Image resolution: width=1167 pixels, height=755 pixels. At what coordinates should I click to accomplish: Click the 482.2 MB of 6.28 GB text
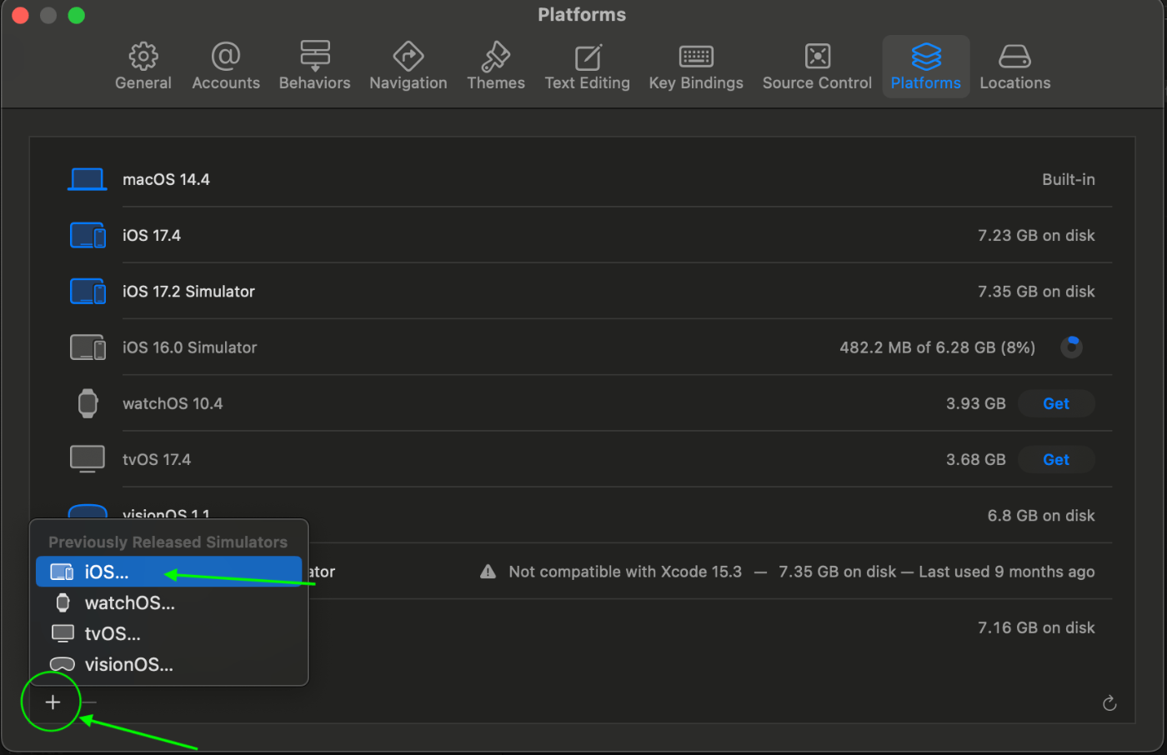pos(938,347)
